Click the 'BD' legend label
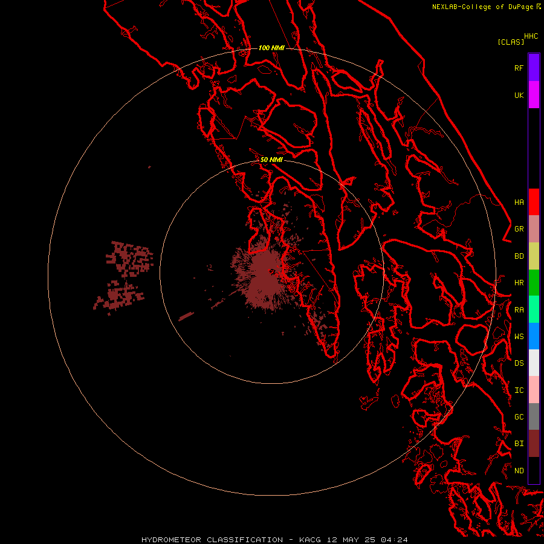The image size is (544, 544). (519, 256)
